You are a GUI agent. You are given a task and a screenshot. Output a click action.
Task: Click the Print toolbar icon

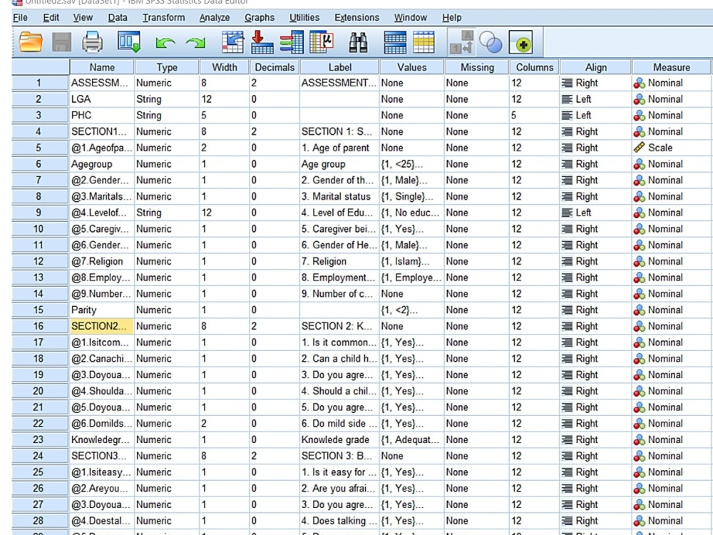[x=92, y=42]
